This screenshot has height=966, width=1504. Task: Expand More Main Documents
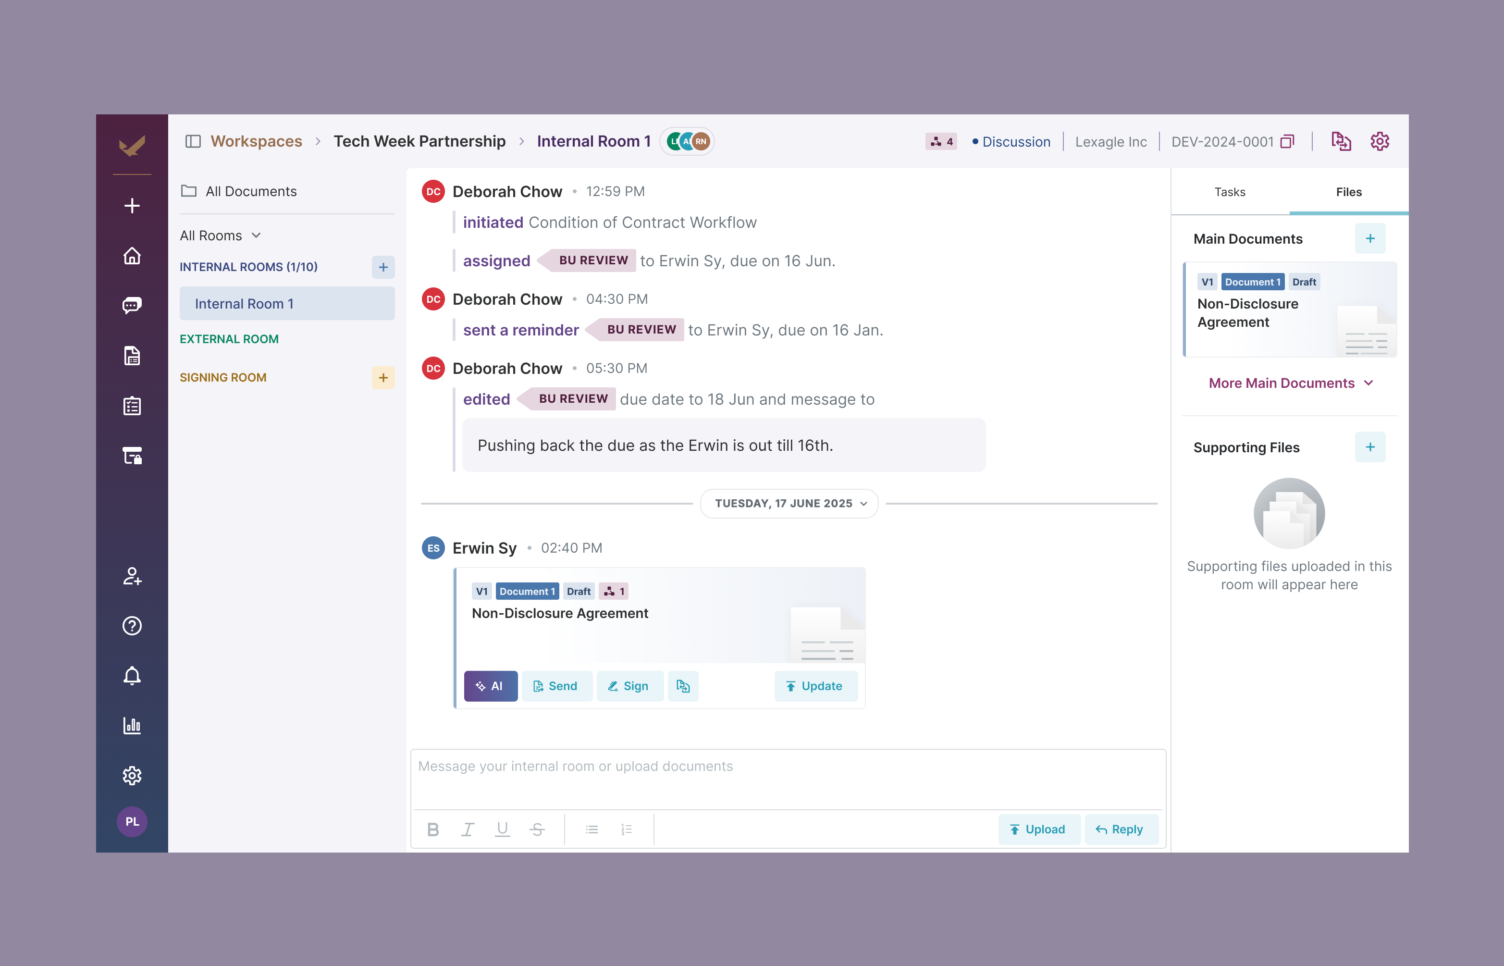pyautogui.click(x=1291, y=383)
